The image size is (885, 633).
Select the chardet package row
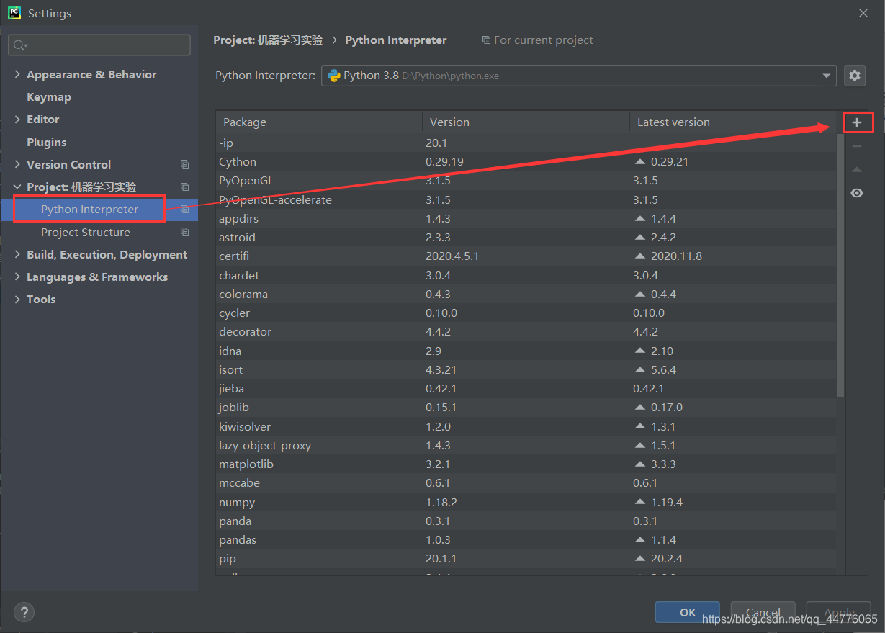coord(526,275)
